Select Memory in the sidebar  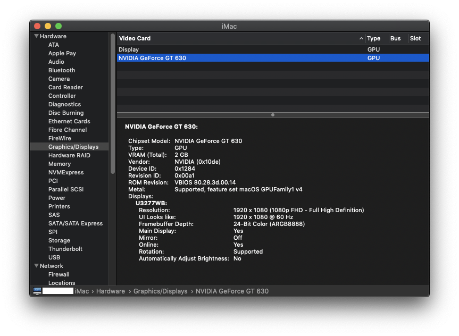point(60,164)
